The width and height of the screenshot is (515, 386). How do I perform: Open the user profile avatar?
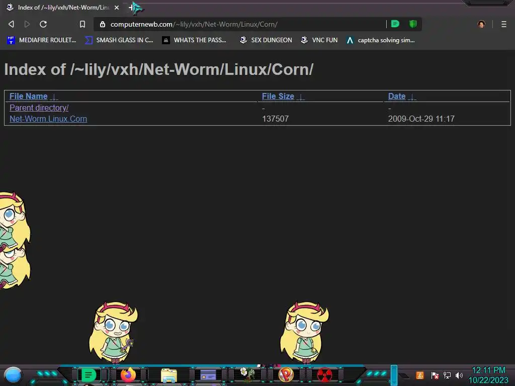point(481,24)
